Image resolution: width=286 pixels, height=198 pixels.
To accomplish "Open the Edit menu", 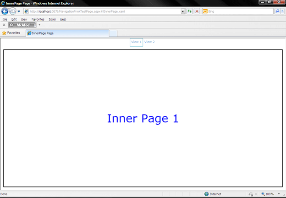I will pyautogui.click(x=14, y=19).
